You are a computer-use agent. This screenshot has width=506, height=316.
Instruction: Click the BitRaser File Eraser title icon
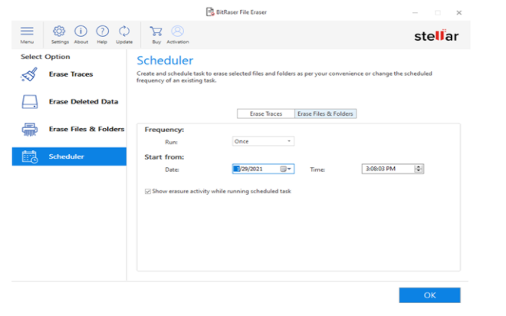(210, 12)
